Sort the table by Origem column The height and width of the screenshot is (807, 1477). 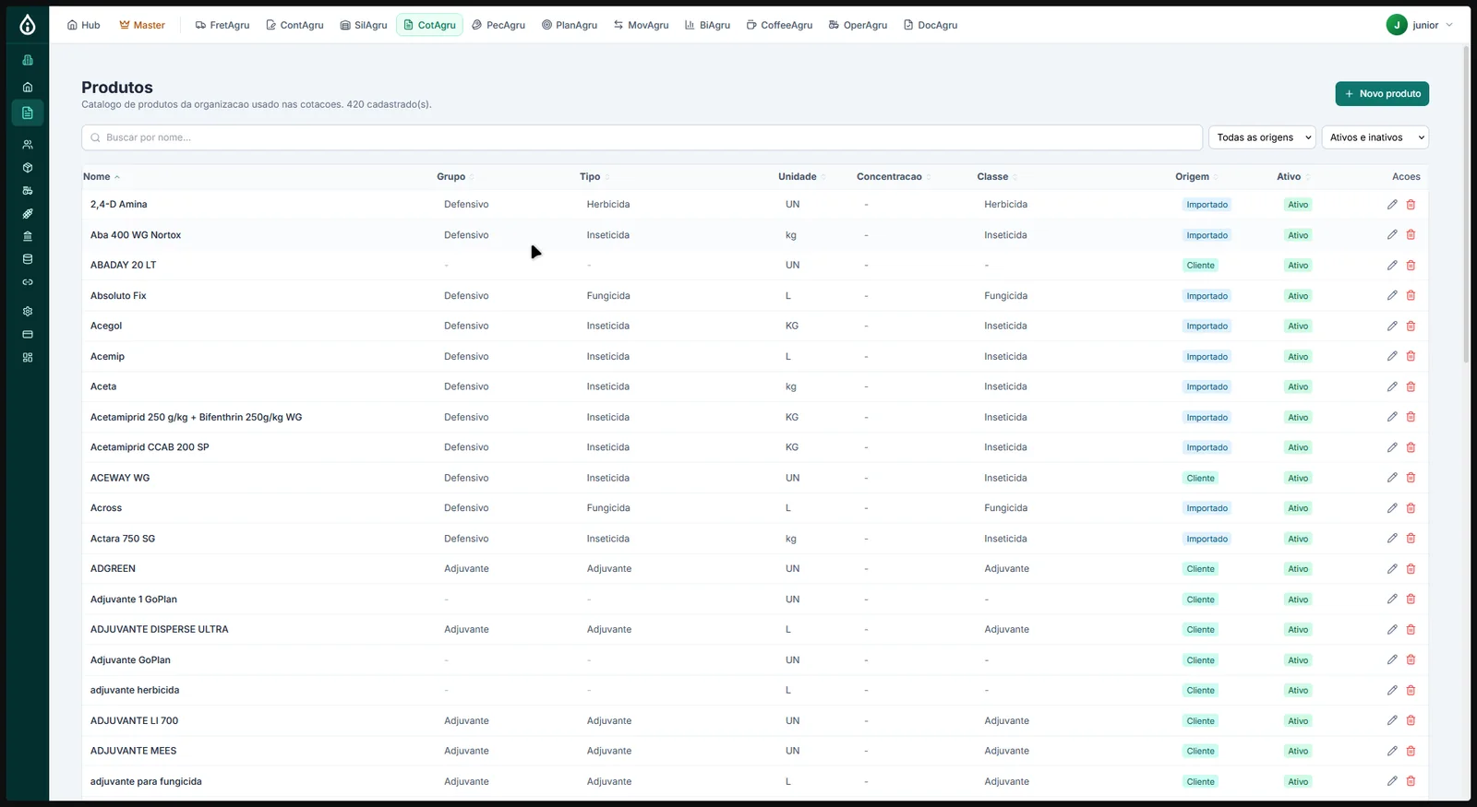coord(1196,177)
